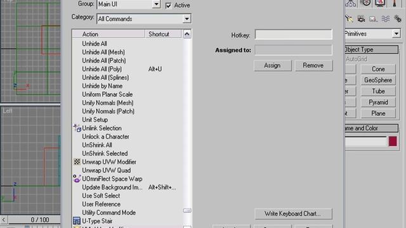The image size is (406, 228).
Task: Focus the Hotkey input field
Action: click(x=293, y=35)
